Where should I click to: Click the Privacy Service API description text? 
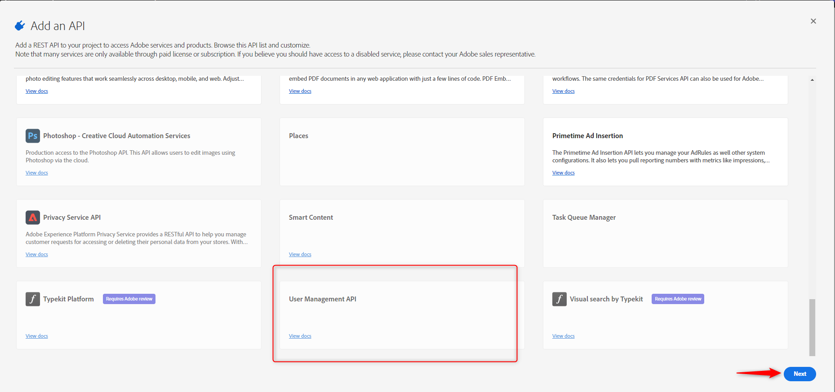tap(137, 238)
